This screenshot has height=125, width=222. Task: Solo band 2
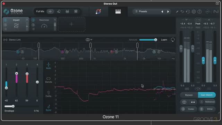point(67,52)
